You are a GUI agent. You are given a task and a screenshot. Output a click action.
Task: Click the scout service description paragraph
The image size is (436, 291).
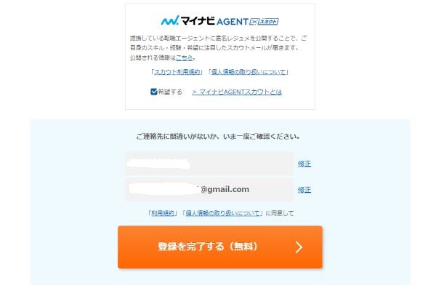pyautogui.click(x=219, y=47)
